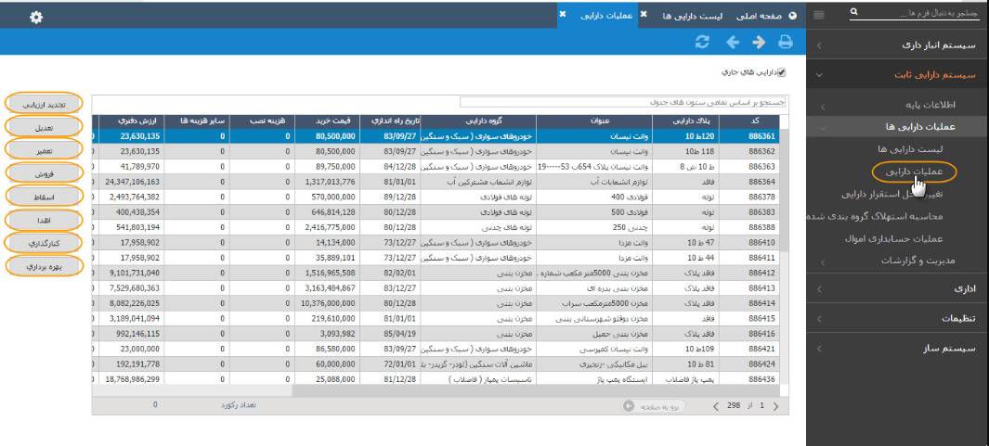Viewport: 989px width, 446px height.
Task: Click the forward arrow icon in the toolbar
Action: point(759,42)
